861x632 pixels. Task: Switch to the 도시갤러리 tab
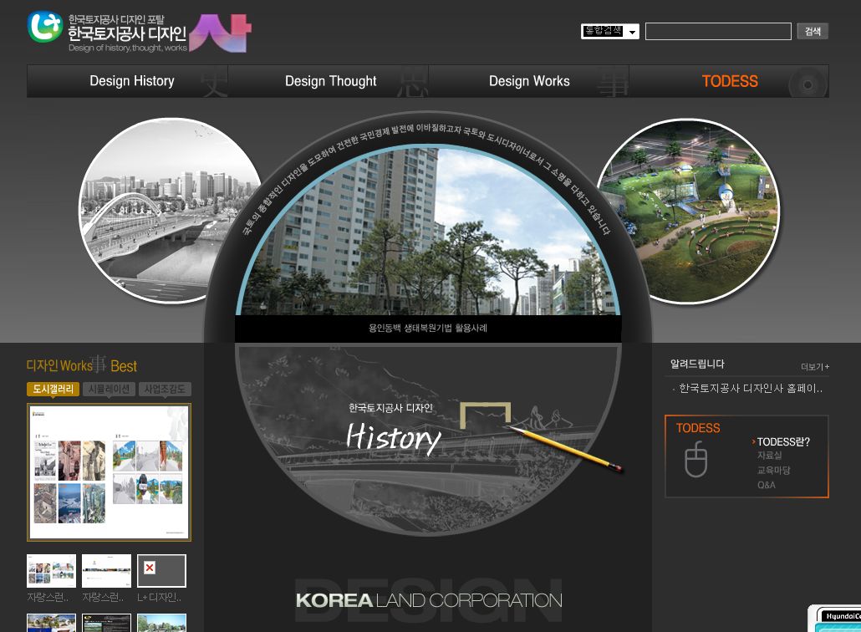53,390
